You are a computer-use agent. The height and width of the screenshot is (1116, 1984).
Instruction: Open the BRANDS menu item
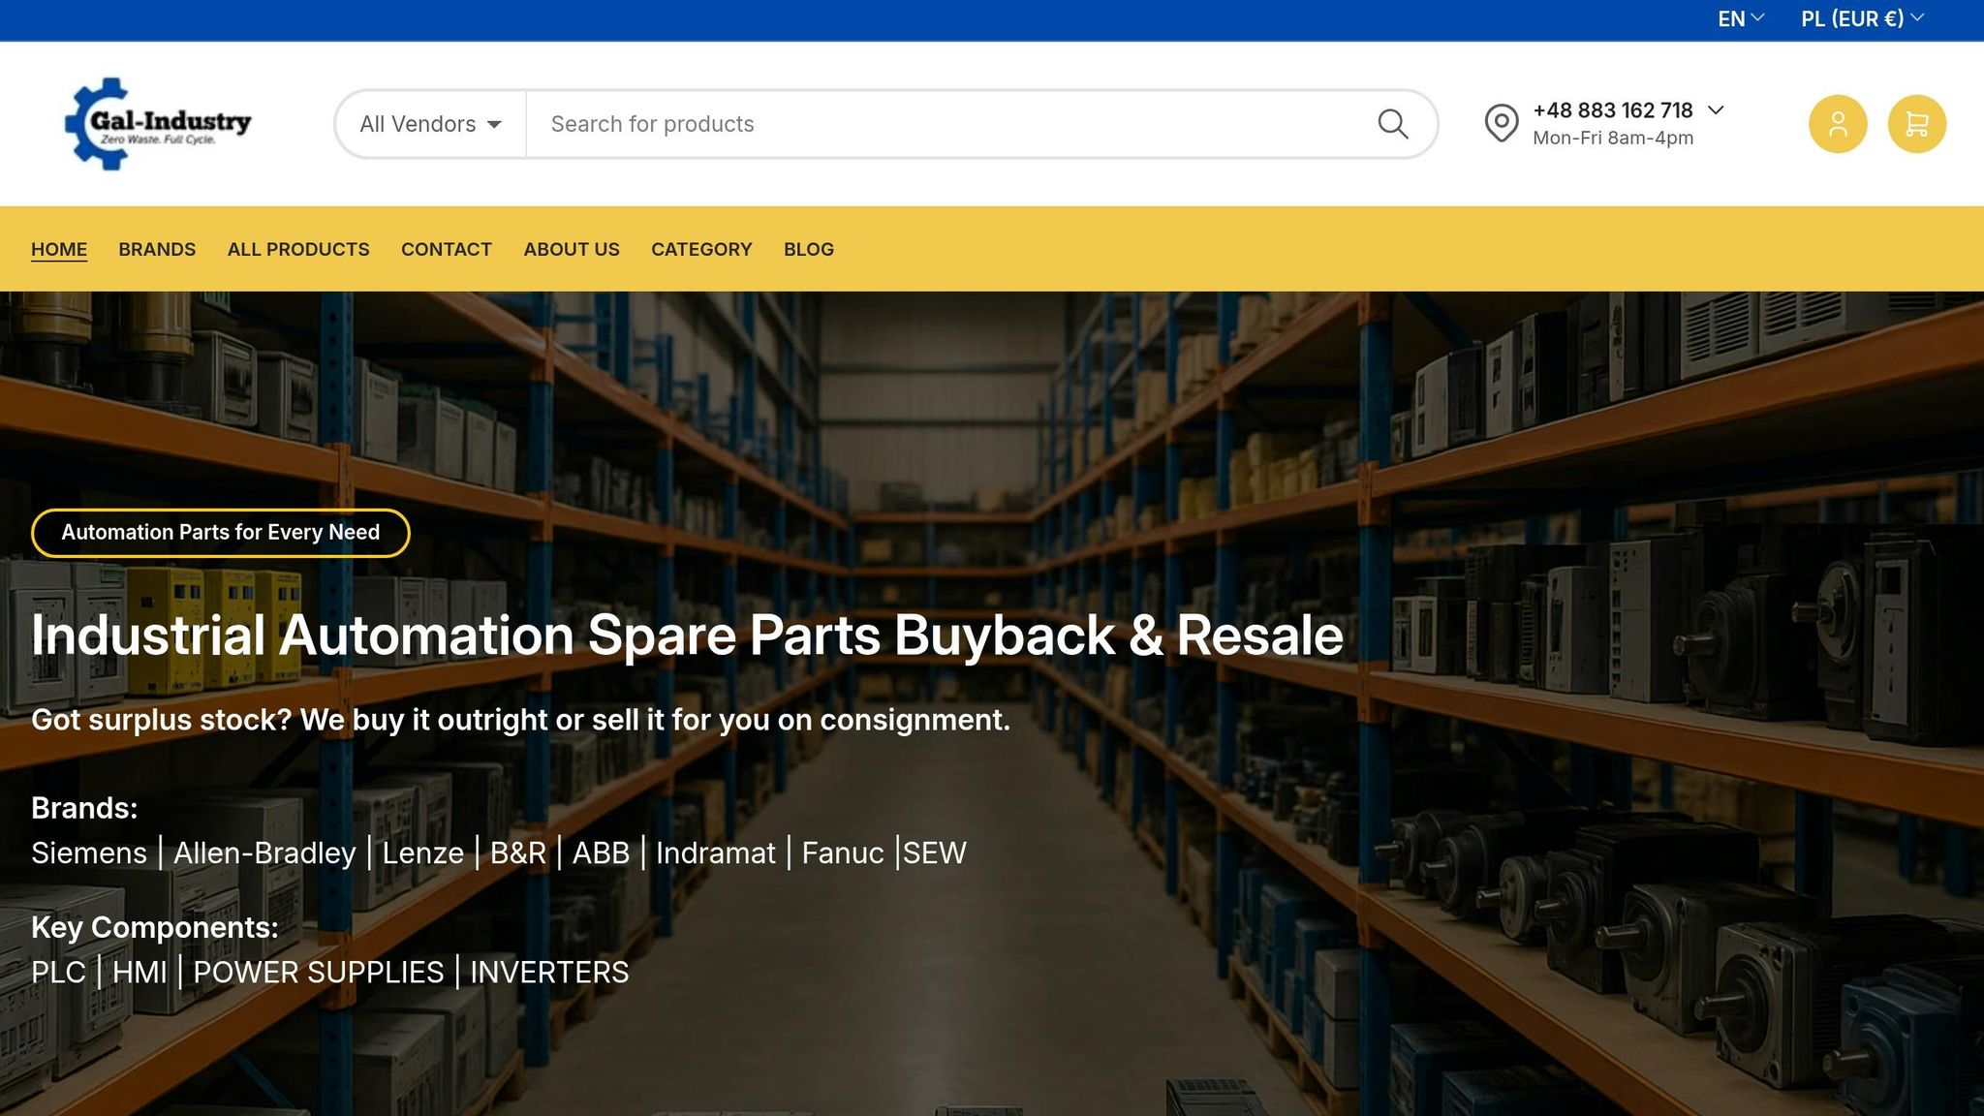157,249
